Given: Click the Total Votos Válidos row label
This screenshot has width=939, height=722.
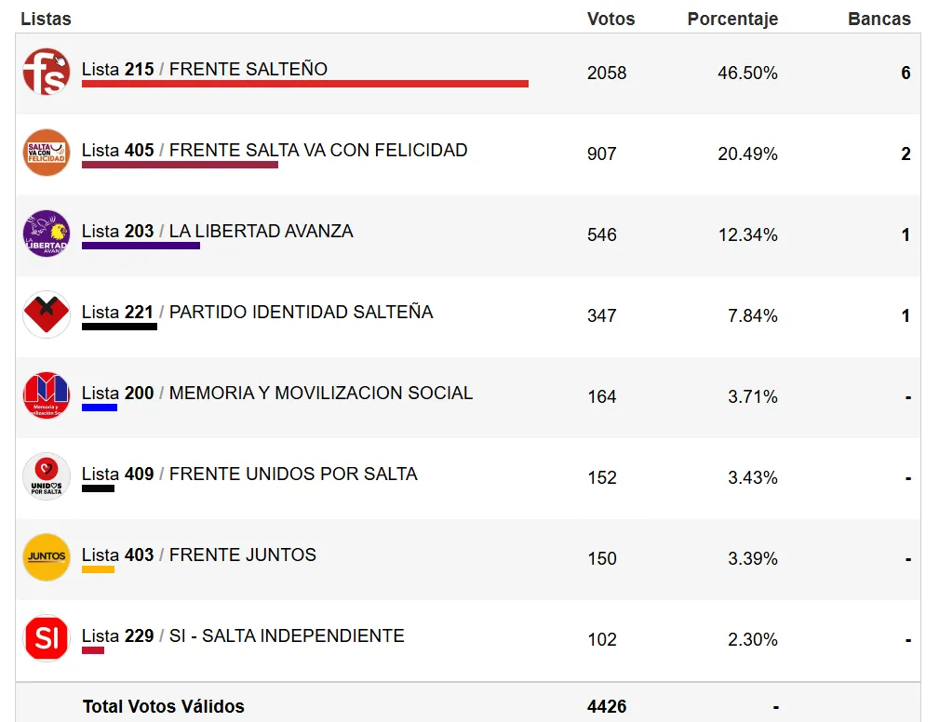Looking at the screenshot, I should tap(164, 707).
